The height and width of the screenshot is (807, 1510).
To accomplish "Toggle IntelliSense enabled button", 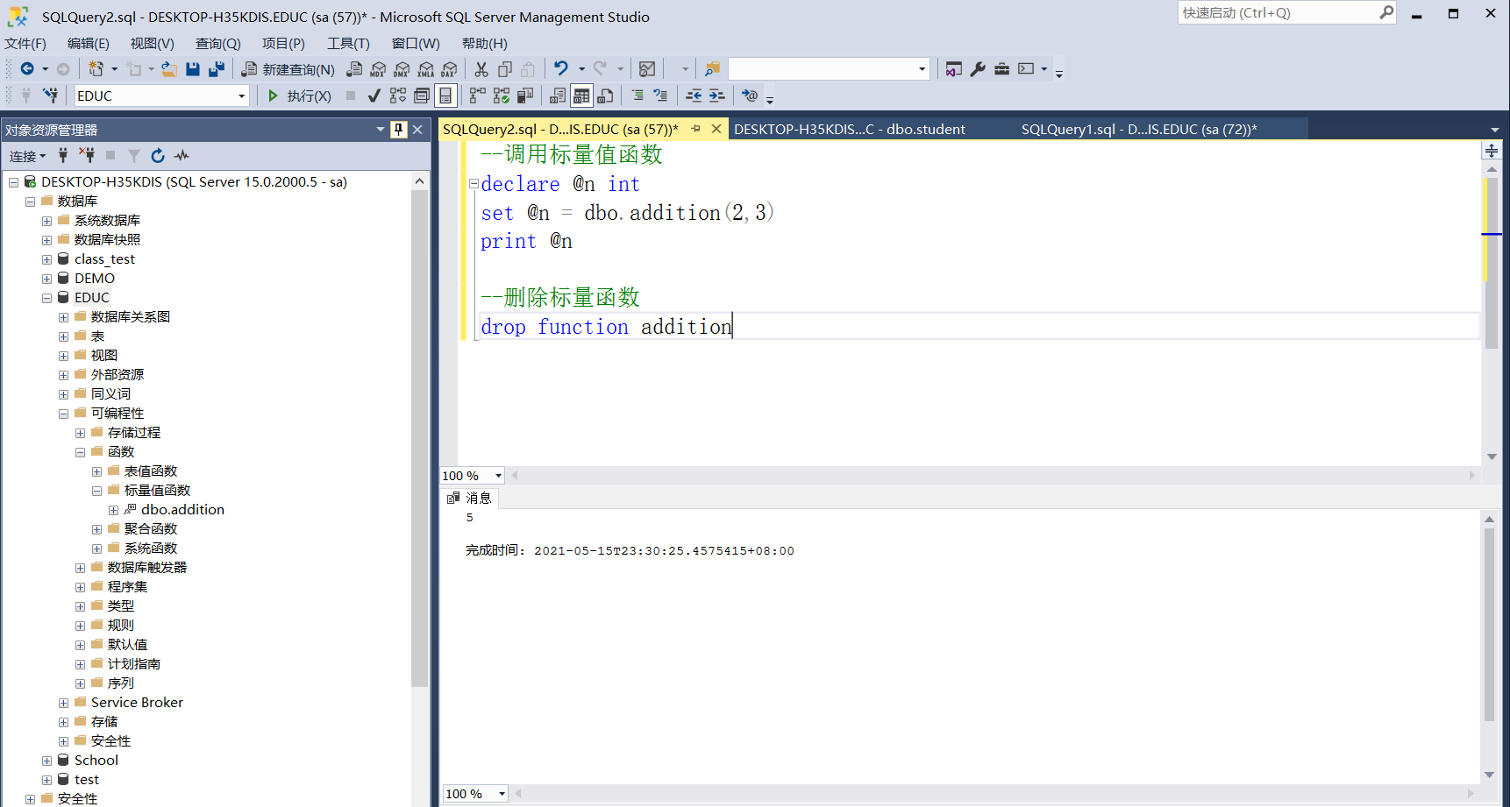I will coord(445,96).
